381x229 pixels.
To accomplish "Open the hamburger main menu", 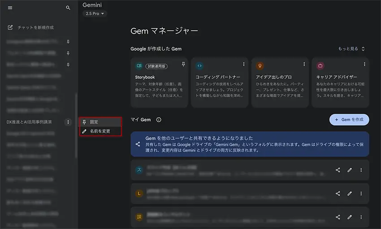I will pos(10,8).
